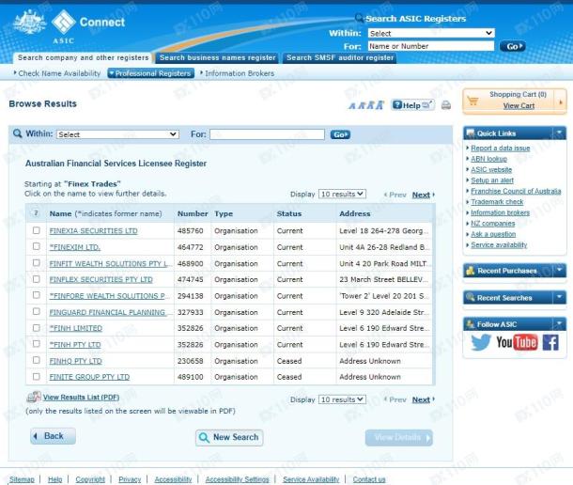
Task: Open the Help button
Action: (412, 105)
